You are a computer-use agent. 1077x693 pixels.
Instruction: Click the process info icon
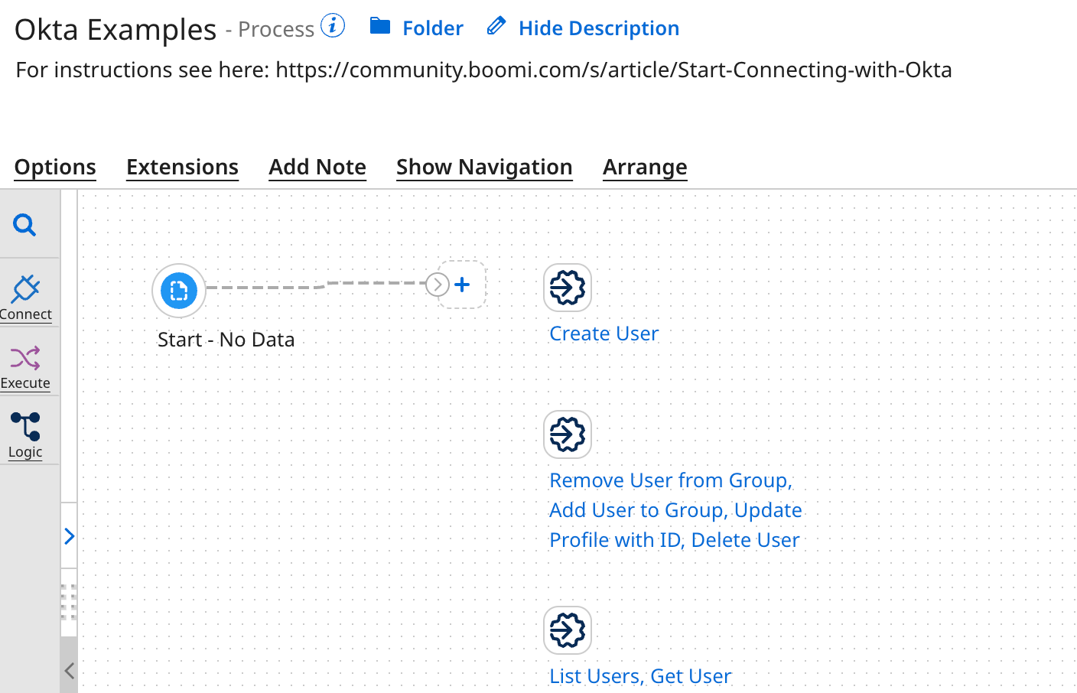coord(333,26)
